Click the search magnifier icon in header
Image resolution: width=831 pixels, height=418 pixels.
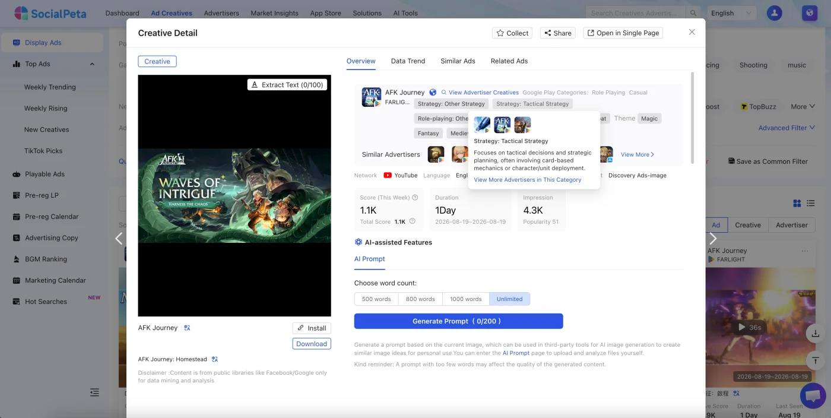click(693, 13)
